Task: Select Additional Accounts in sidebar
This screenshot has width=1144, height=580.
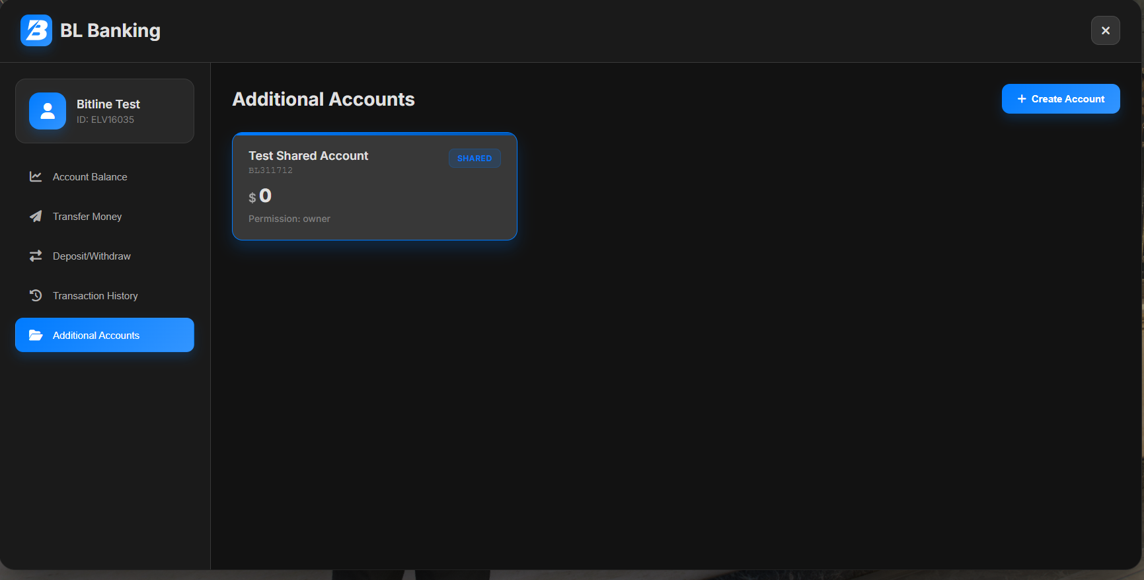Action: (104, 335)
